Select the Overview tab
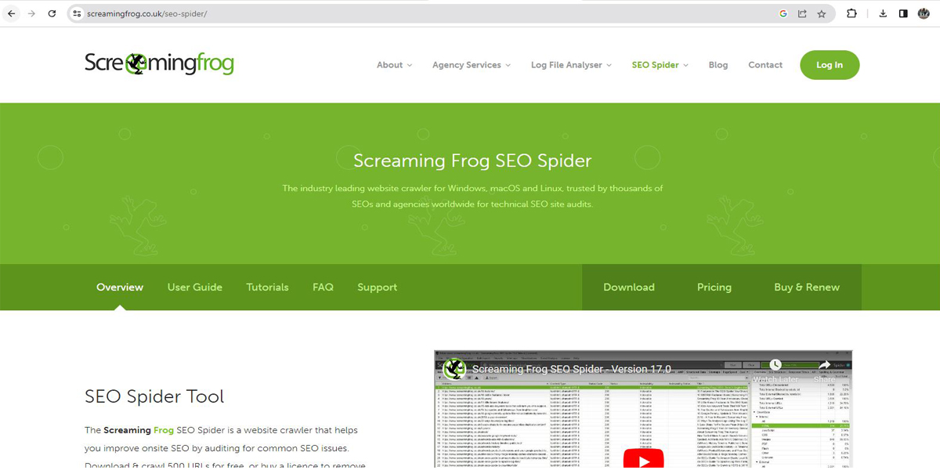 click(x=120, y=287)
